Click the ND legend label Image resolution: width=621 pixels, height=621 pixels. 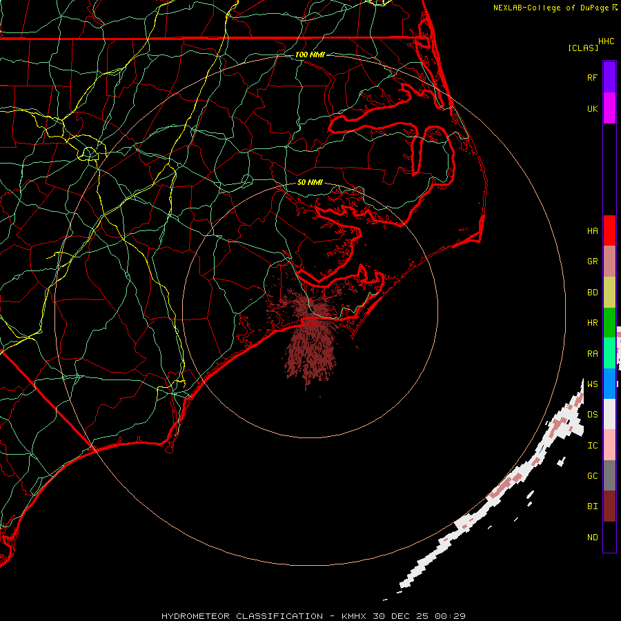coord(592,538)
